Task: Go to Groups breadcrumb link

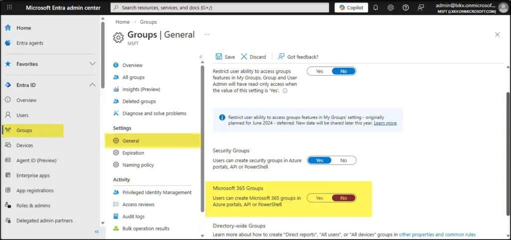Action: pos(148,22)
